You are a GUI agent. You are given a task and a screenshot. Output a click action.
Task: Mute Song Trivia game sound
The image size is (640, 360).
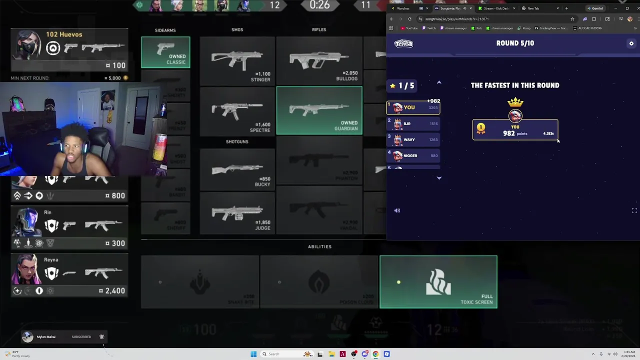[x=397, y=210]
